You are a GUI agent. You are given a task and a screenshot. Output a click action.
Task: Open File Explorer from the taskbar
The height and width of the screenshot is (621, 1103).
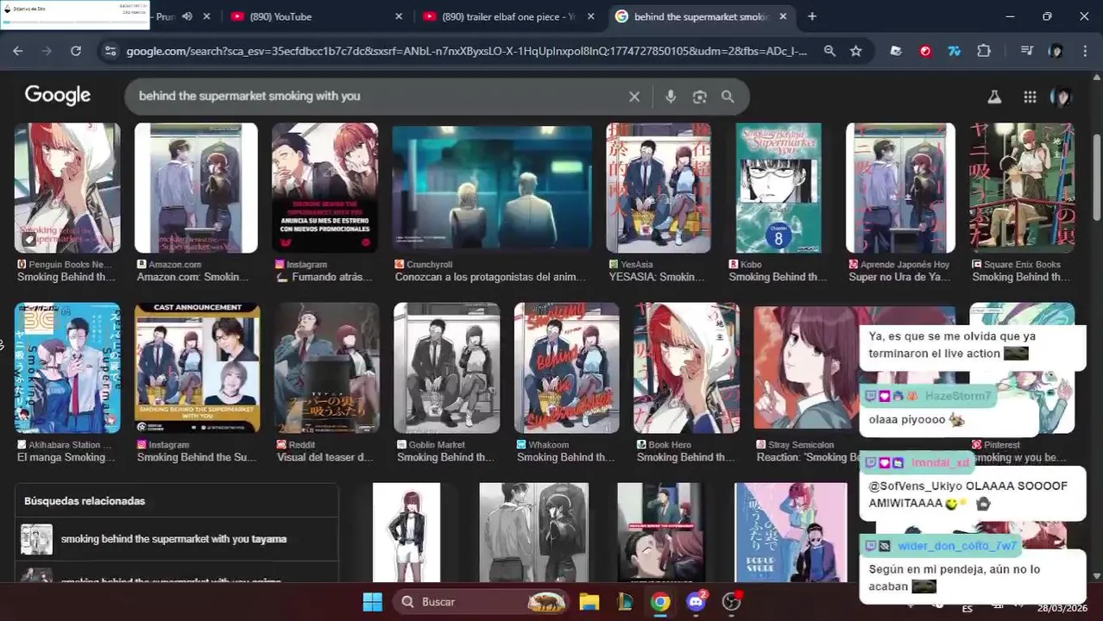(x=589, y=602)
